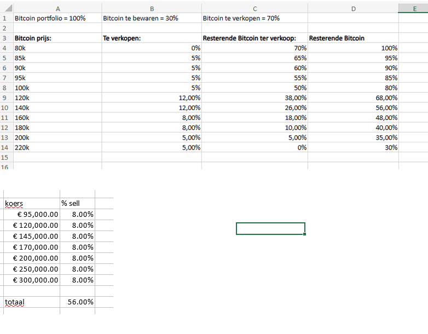428x334 pixels.
Task: Click the 48,00% cell
Action: [353, 118]
